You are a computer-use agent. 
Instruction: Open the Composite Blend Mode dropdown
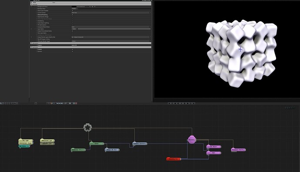111,27
